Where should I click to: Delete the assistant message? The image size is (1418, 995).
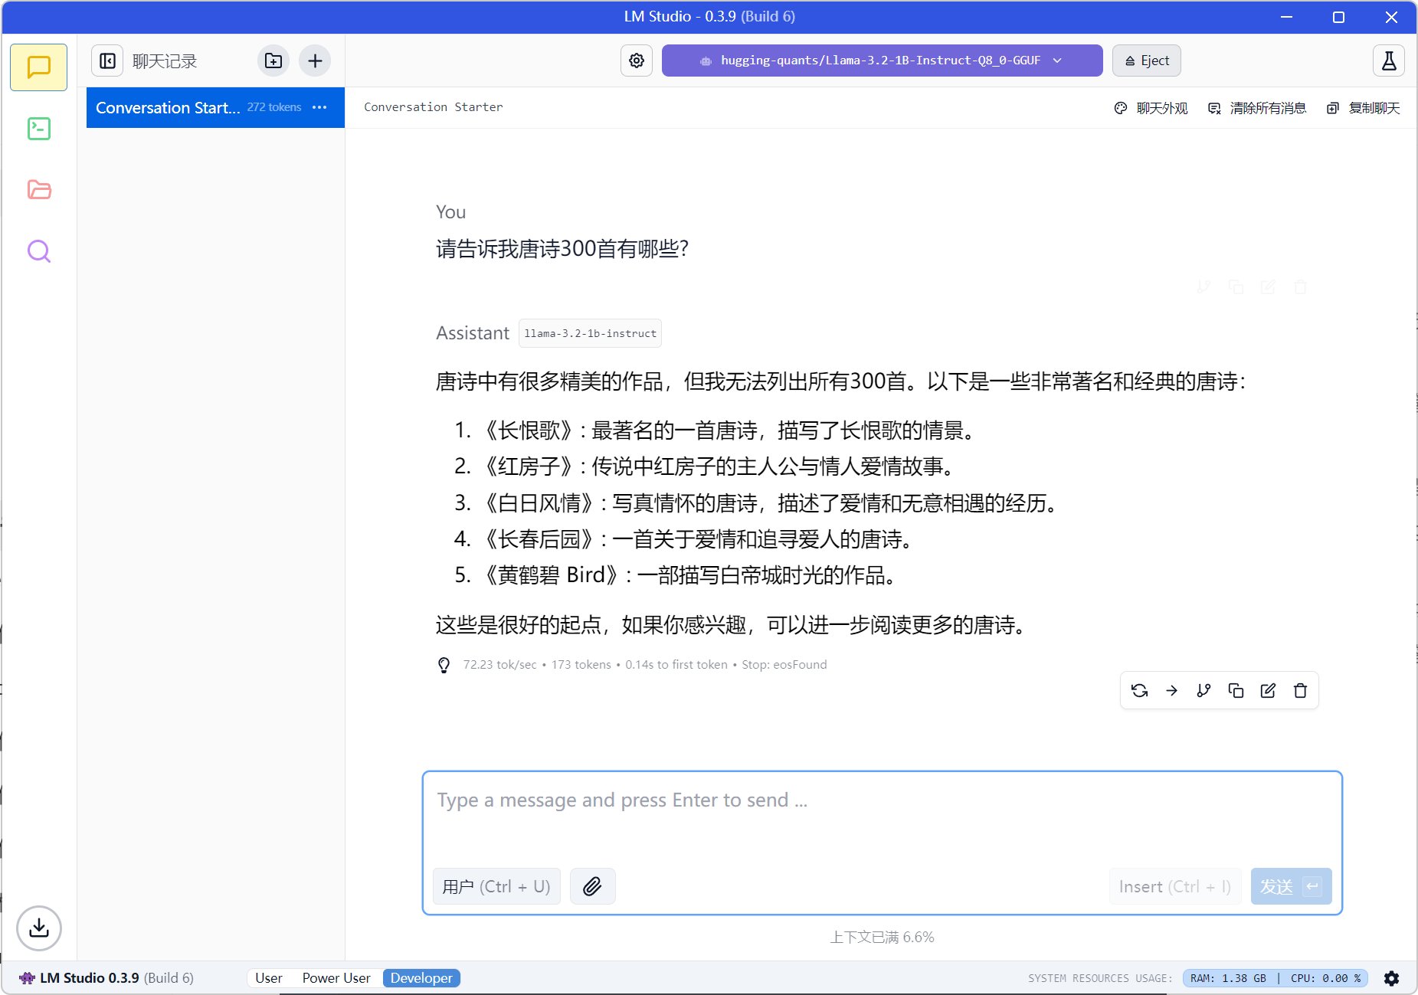1301,691
